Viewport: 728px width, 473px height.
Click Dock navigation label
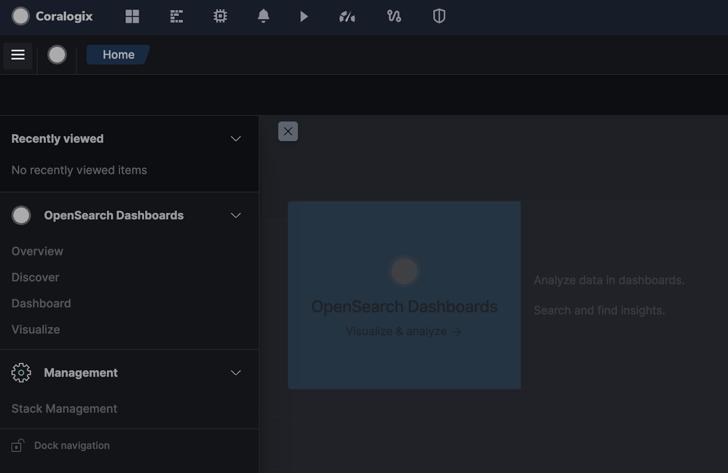pos(72,446)
